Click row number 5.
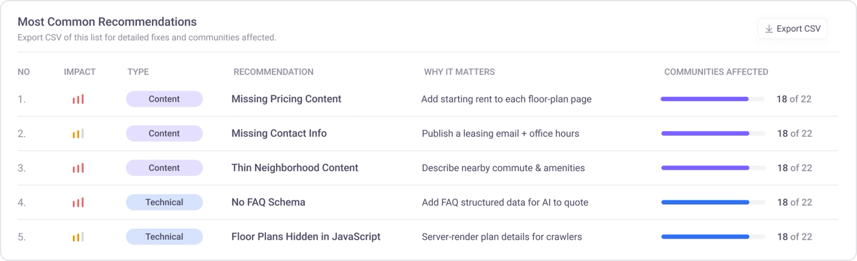Screen dimensions: 857x261 pyautogui.click(x=21, y=237)
